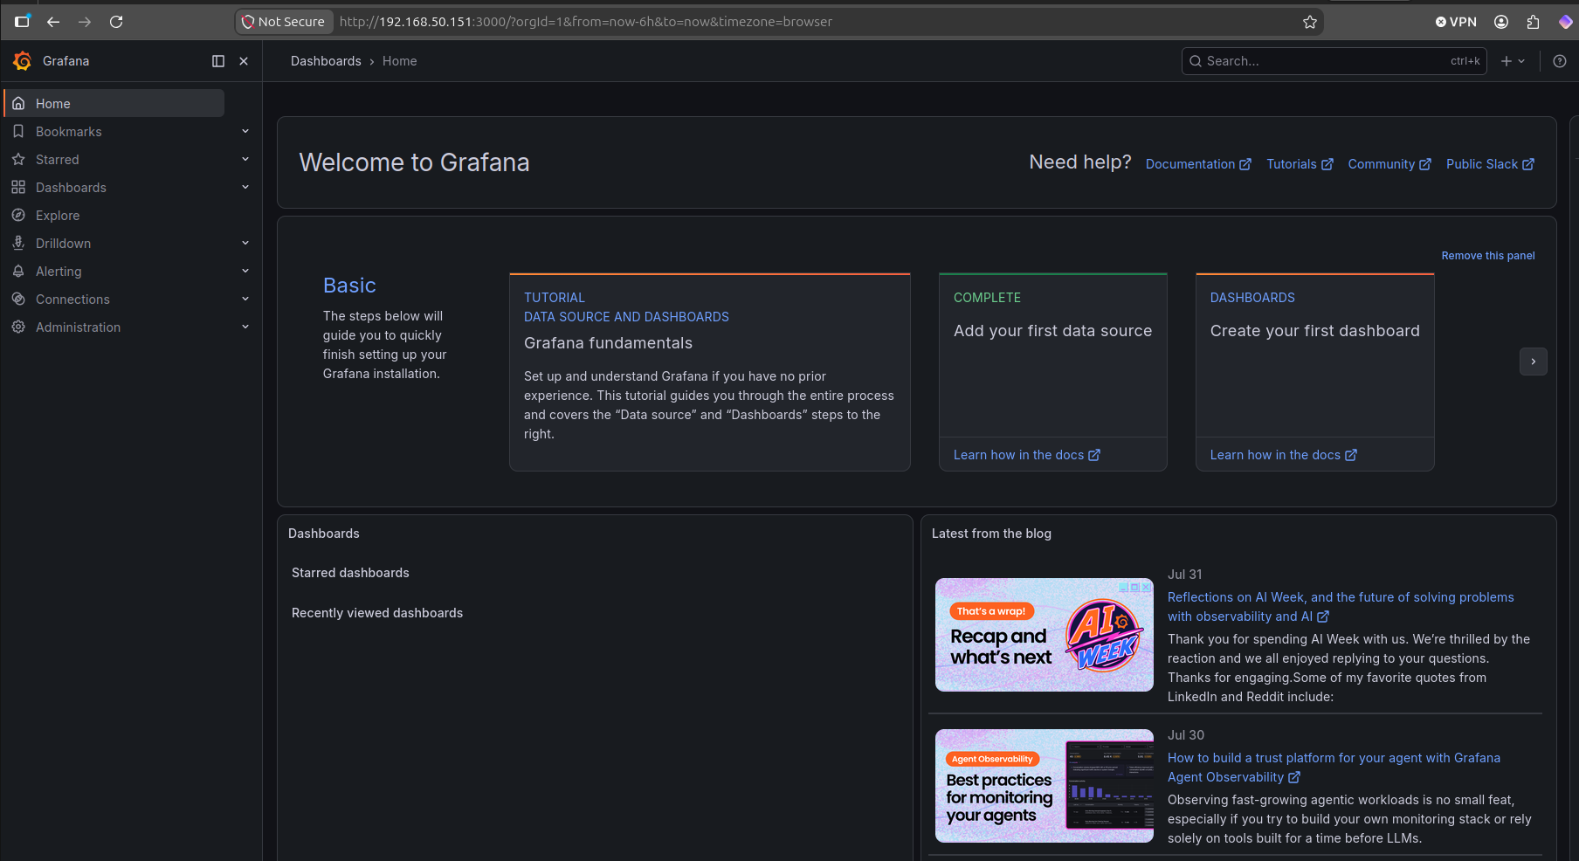
Task: Open the browser extensions puzzle icon
Action: (x=1533, y=22)
